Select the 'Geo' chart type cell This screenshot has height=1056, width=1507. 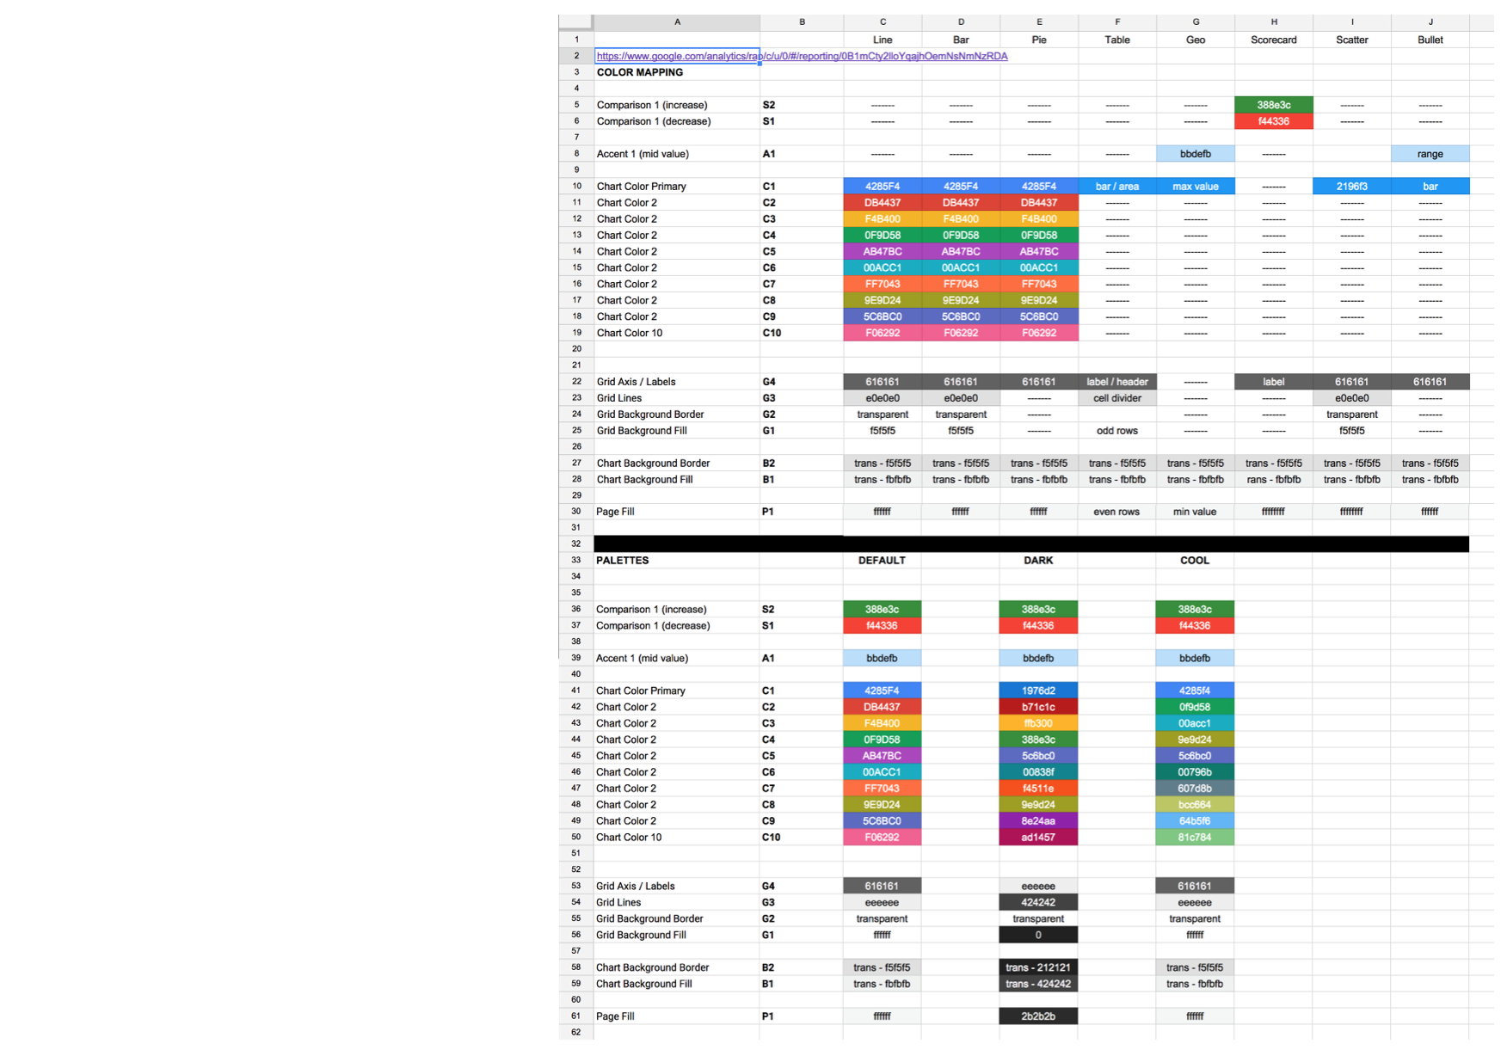(x=1196, y=40)
